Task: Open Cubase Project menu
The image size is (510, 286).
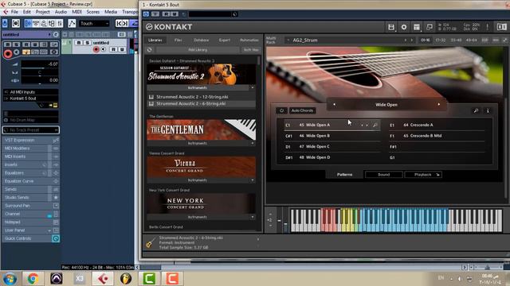Action: click(42, 12)
